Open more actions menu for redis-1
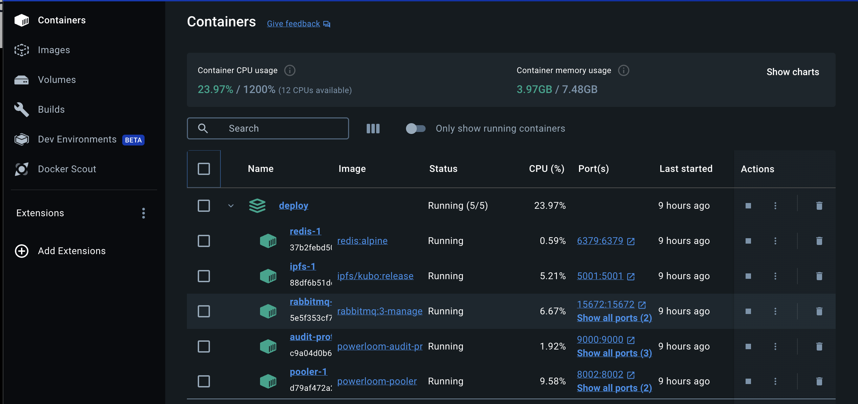The image size is (858, 404). pos(775,241)
